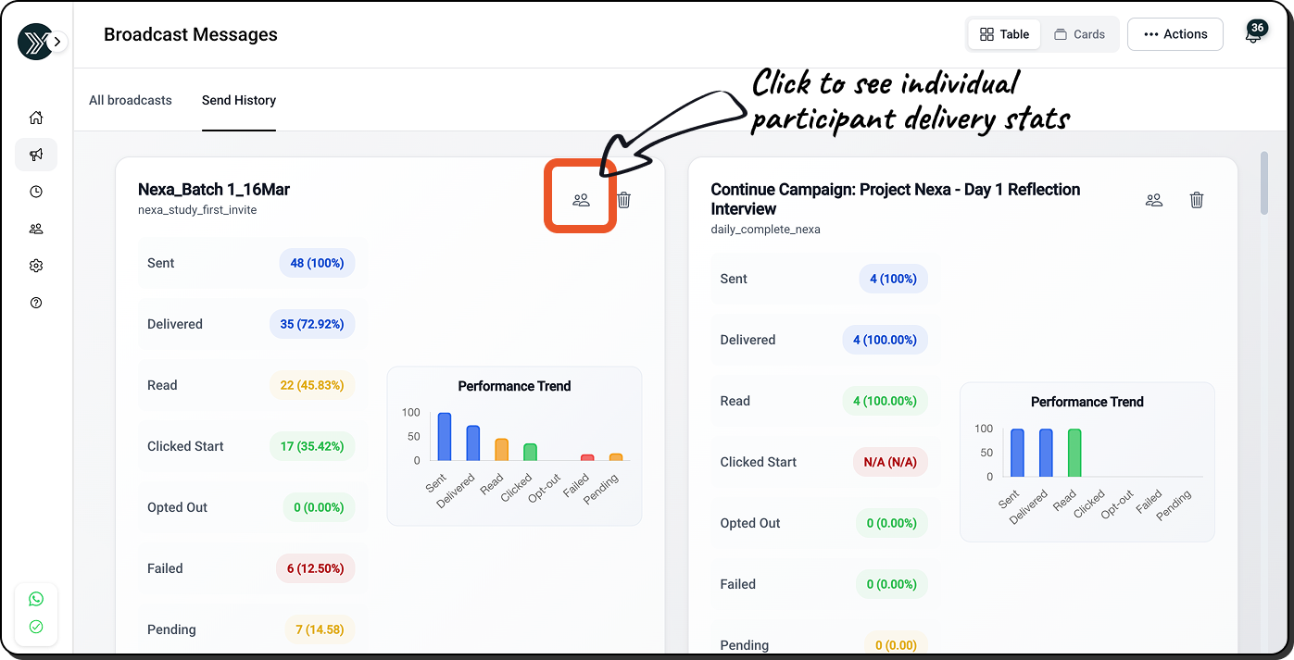Delete the Continue Campaign broadcast

coord(1197,200)
